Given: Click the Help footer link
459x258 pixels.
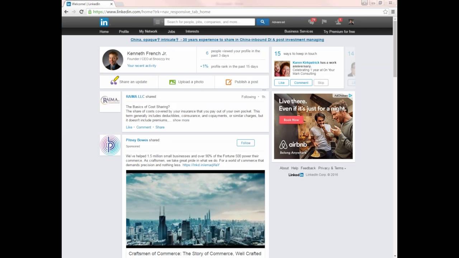Looking at the screenshot, I should pos(295,168).
